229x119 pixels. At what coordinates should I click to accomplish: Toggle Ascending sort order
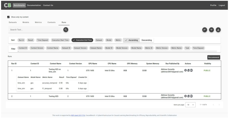pos(131,40)
